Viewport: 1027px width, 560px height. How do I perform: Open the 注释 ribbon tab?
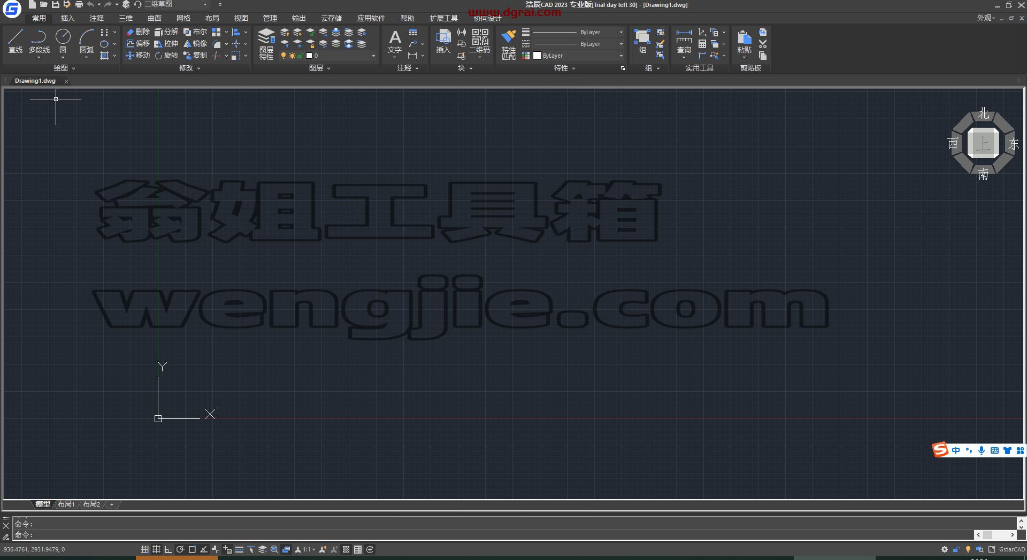click(x=97, y=18)
